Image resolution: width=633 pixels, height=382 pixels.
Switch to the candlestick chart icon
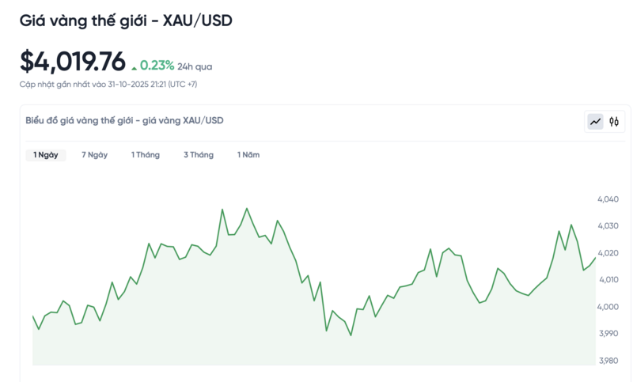(614, 122)
